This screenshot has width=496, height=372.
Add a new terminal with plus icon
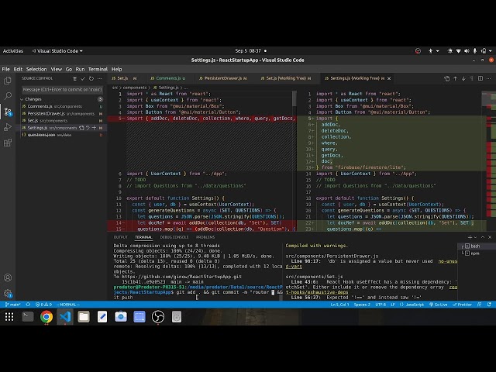coord(470,237)
